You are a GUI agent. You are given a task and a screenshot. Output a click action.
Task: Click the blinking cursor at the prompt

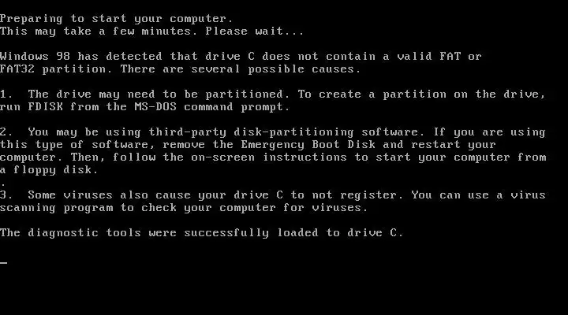(x=4, y=262)
